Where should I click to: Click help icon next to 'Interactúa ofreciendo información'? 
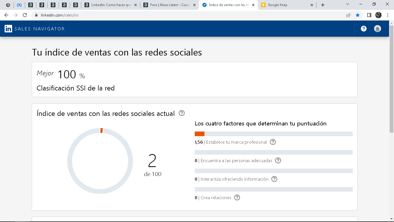click(274, 179)
